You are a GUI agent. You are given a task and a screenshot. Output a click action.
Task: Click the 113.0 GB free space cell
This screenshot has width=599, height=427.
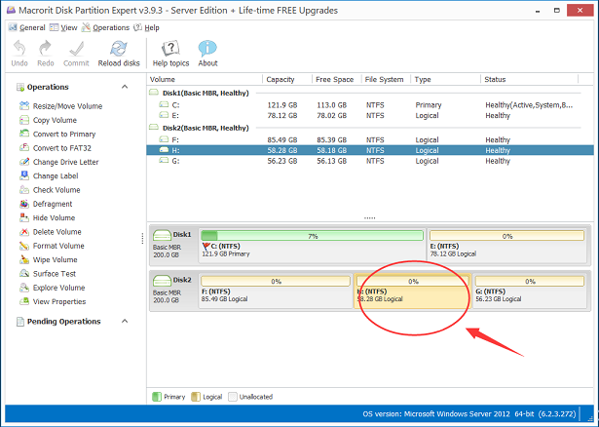[x=331, y=105]
